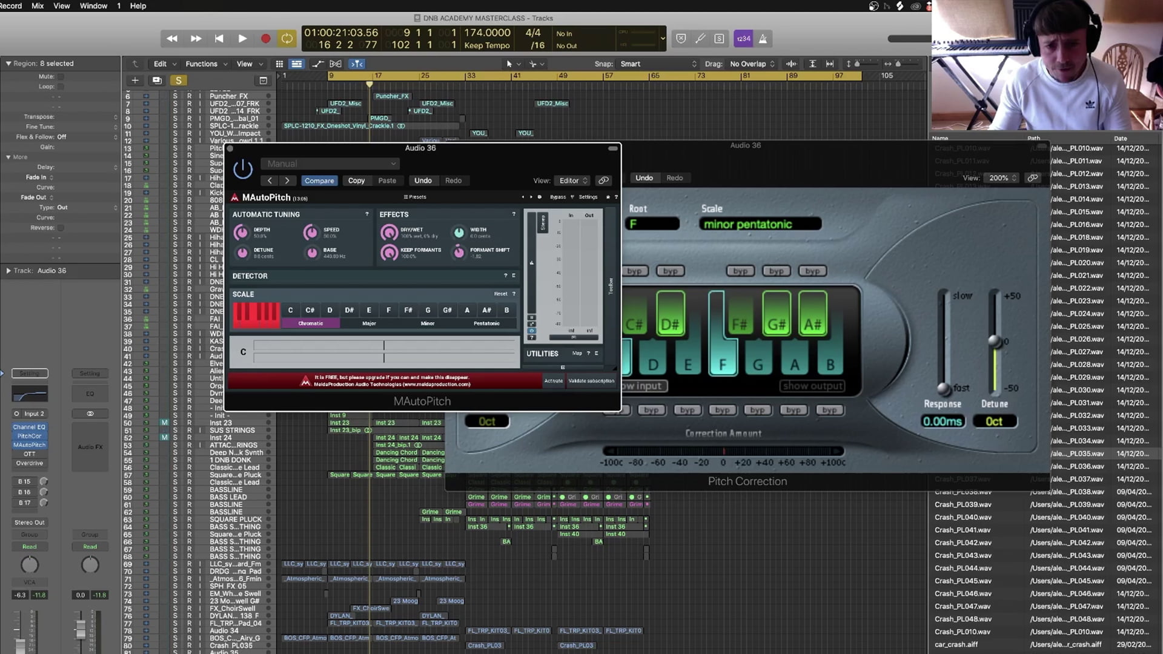Toggle the automation view icon in tracks toolbar
Viewport: 1163px width, 654px height.
point(317,64)
